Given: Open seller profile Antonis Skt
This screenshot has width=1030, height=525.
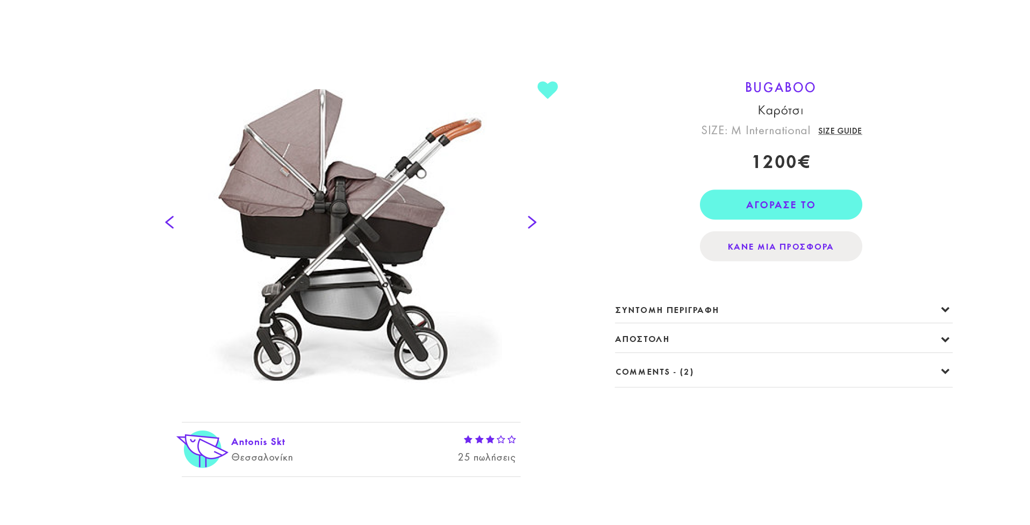Looking at the screenshot, I should point(258,441).
